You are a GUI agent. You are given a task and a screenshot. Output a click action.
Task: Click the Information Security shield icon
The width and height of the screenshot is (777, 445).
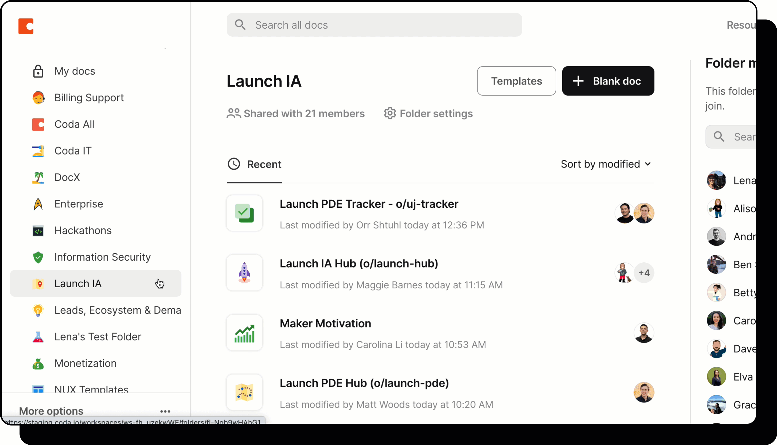coord(38,257)
